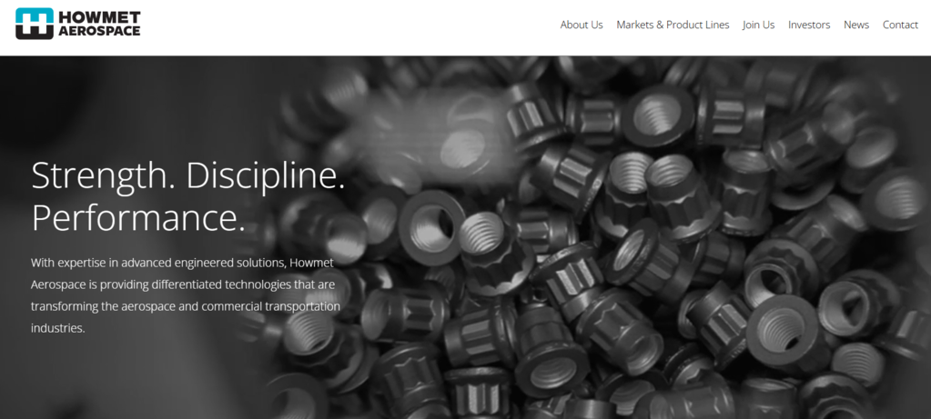Click the HOWMET wordmark in the logo

coord(99,17)
